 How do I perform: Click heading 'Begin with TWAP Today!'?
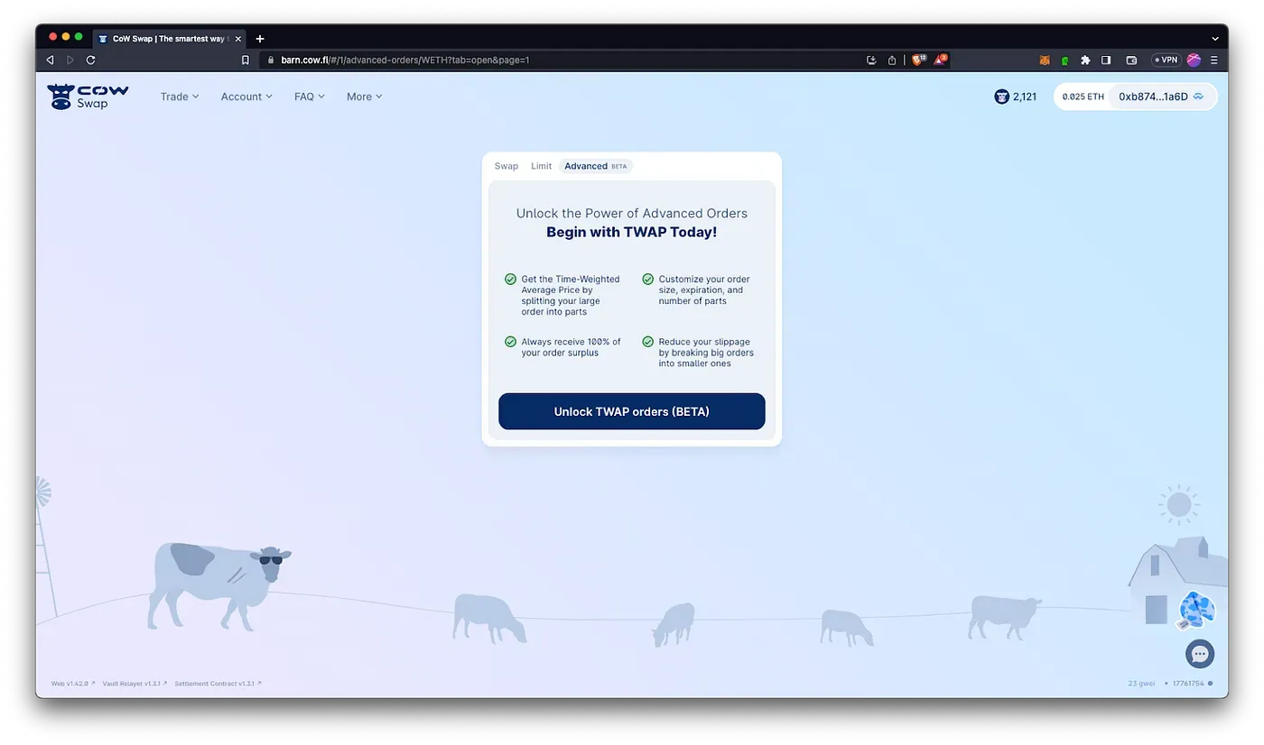pos(632,232)
